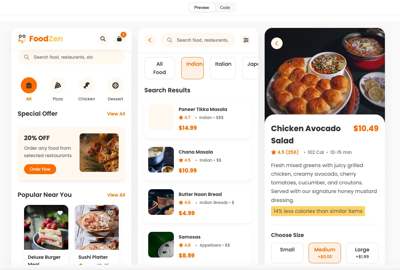Open the Chana Masala result thumbnail
The width and height of the screenshot is (400, 270).
(x=161, y=160)
